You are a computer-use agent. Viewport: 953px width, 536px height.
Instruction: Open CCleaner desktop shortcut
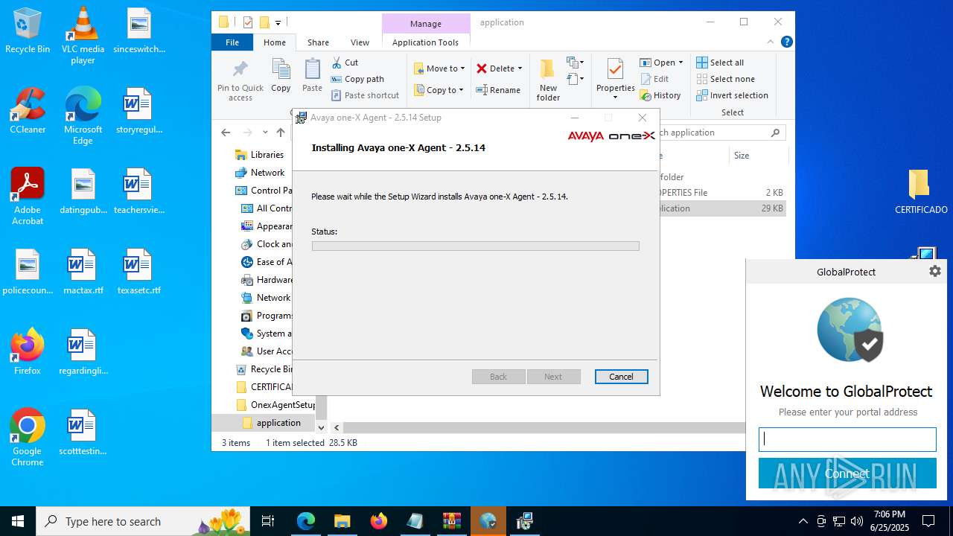click(x=28, y=111)
